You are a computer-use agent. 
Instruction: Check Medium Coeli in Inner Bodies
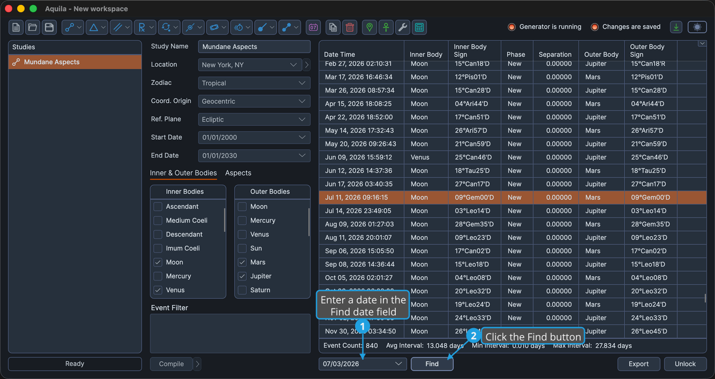(x=157, y=221)
